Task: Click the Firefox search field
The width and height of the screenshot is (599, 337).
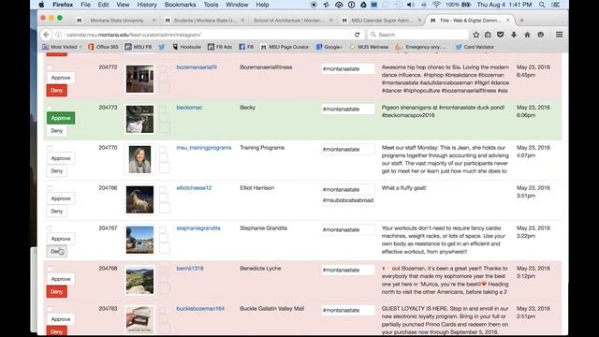Action: tap(418, 35)
